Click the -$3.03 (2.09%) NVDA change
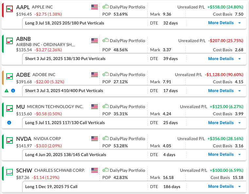Image resolution: width=249 pixels, height=194 pixels. tap(48, 146)
